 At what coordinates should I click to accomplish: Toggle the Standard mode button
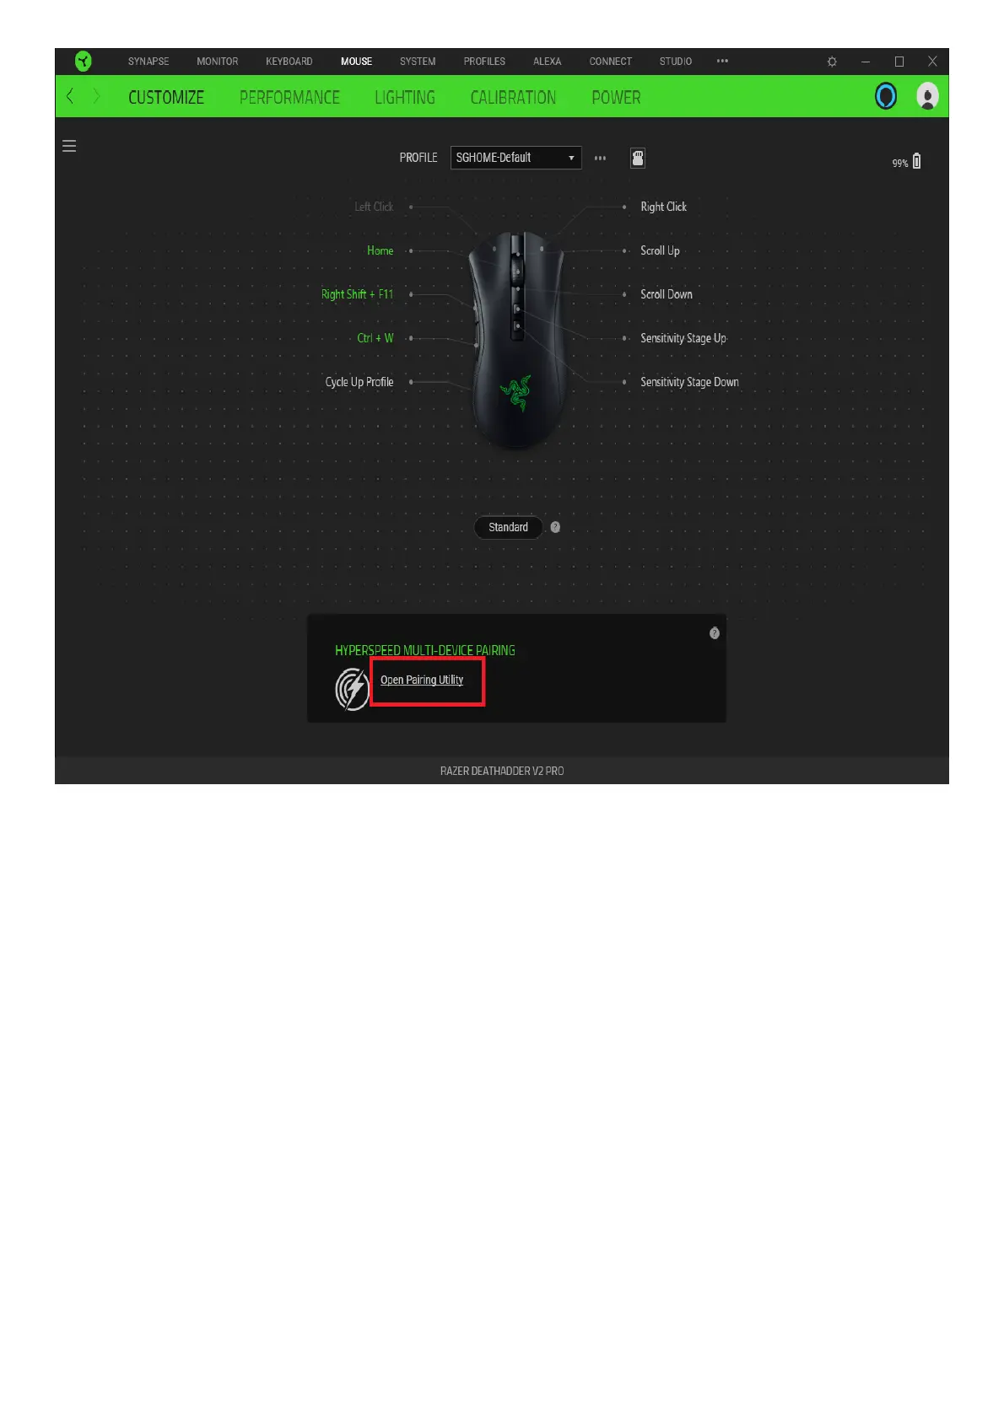pyautogui.click(x=508, y=527)
